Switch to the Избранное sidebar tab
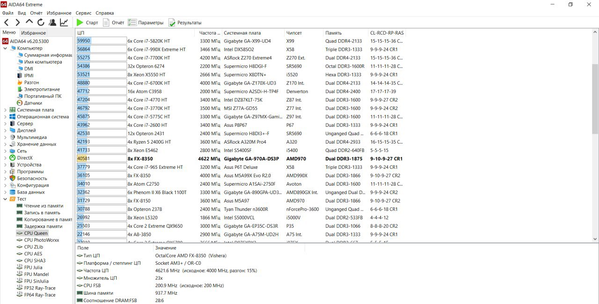 (33, 33)
